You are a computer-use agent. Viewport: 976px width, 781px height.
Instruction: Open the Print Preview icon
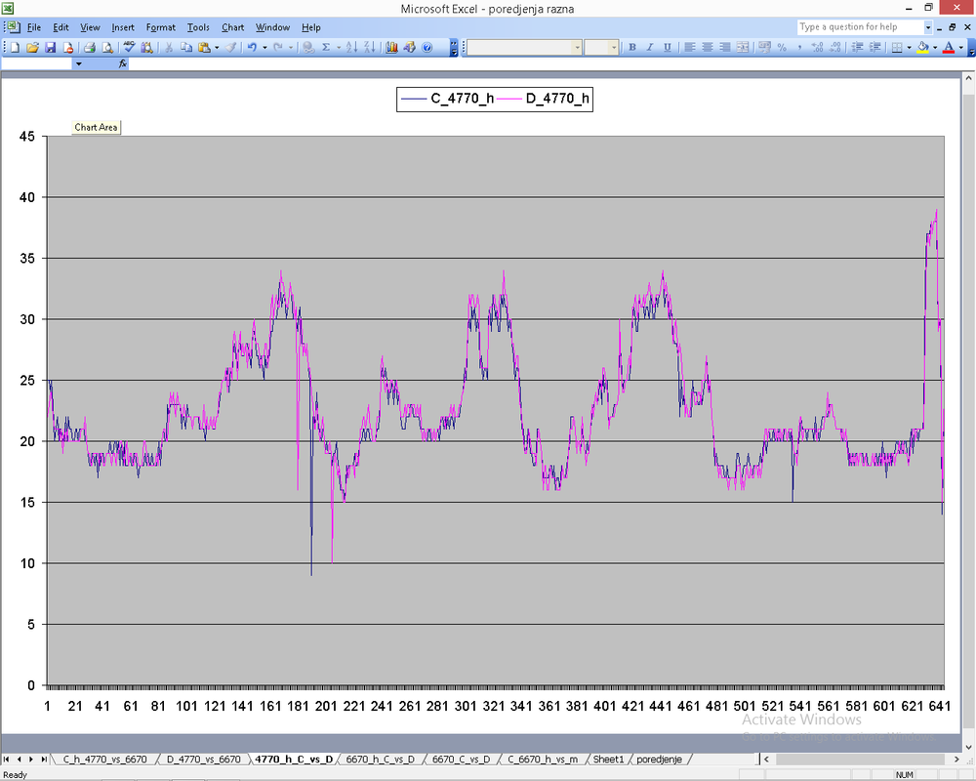click(x=107, y=47)
